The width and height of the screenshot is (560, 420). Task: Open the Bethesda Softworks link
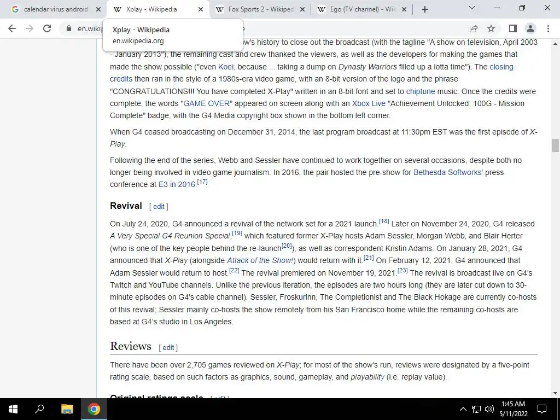pos(448,172)
